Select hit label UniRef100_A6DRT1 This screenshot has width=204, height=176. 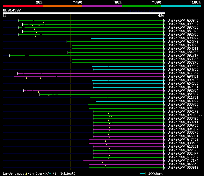tap(183, 122)
